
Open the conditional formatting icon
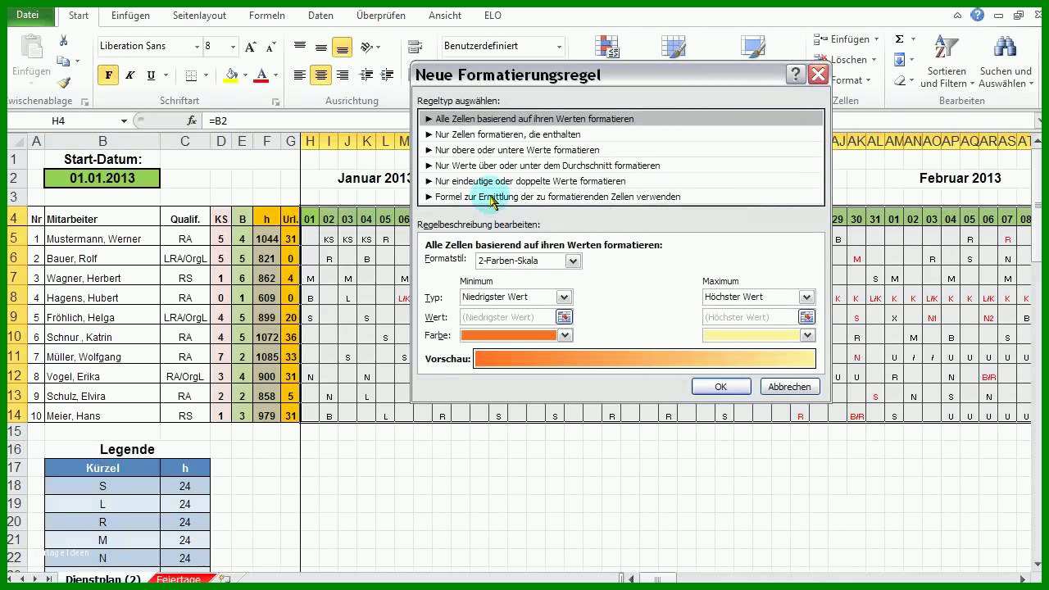coord(607,47)
